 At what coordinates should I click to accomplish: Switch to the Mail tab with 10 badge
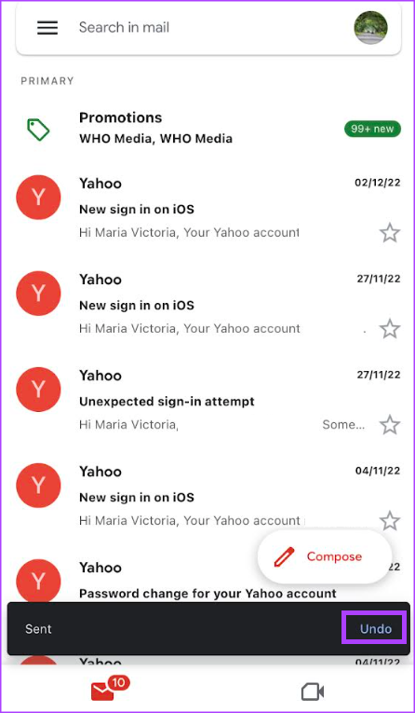tap(110, 690)
